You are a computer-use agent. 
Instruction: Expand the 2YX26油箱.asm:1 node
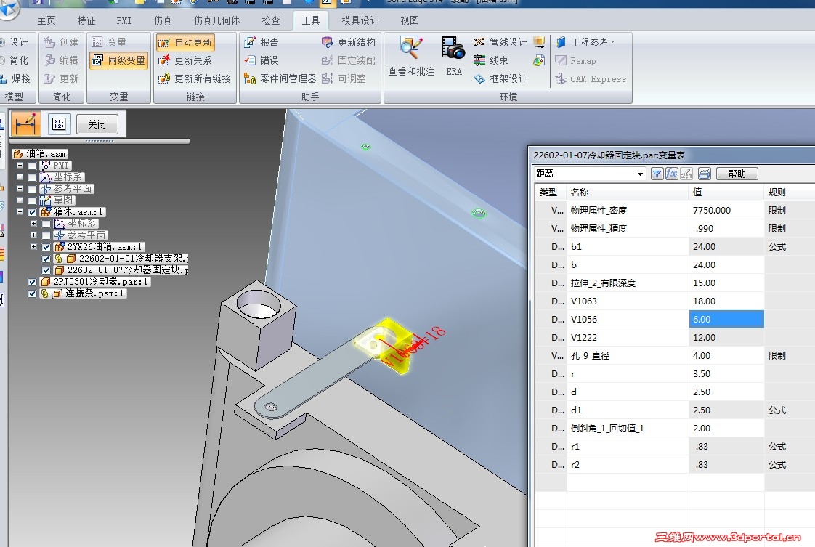pyautogui.click(x=34, y=247)
